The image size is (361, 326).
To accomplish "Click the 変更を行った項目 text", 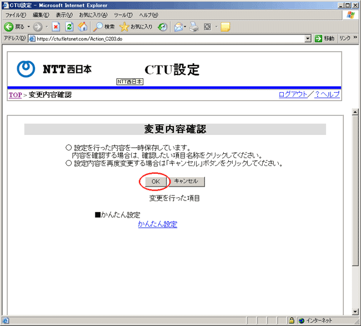I will click(x=174, y=198).
